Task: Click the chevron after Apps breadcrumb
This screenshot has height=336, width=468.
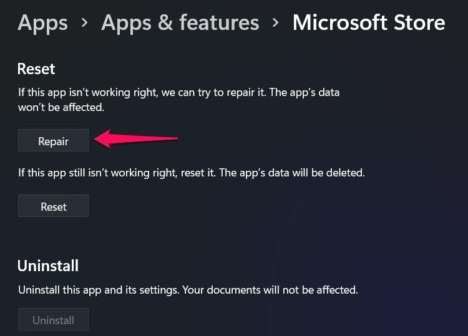Action: click(85, 22)
